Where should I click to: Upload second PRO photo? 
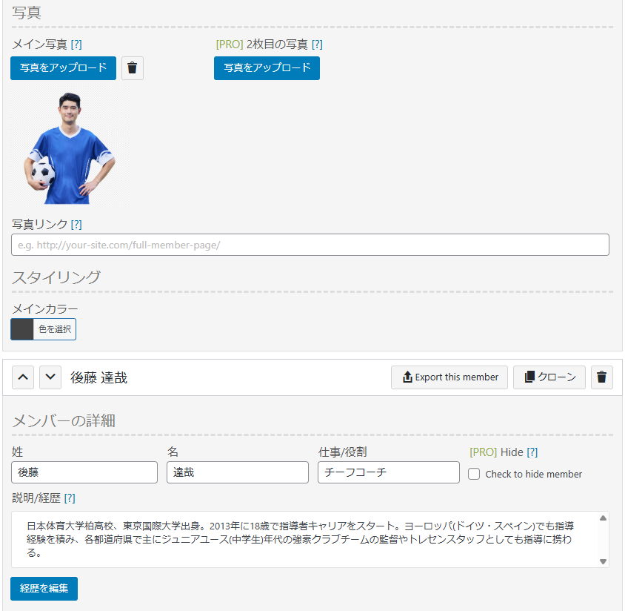tap(267, 67)
